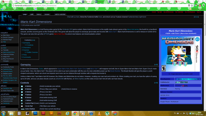Image resolution: width=206 pixels, height=116 pixels.
Task: Open the Pokémon Global Link bookmark
Action: [x=25, y=9]
